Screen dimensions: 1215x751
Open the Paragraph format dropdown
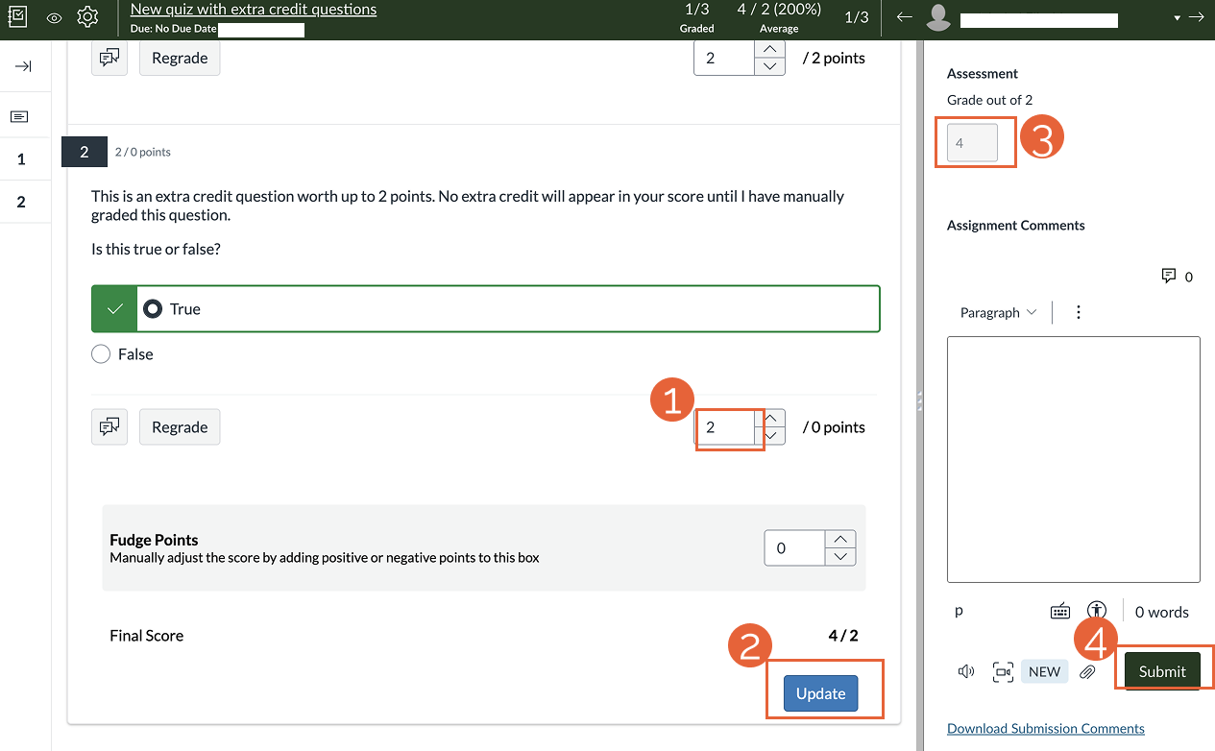997,312
